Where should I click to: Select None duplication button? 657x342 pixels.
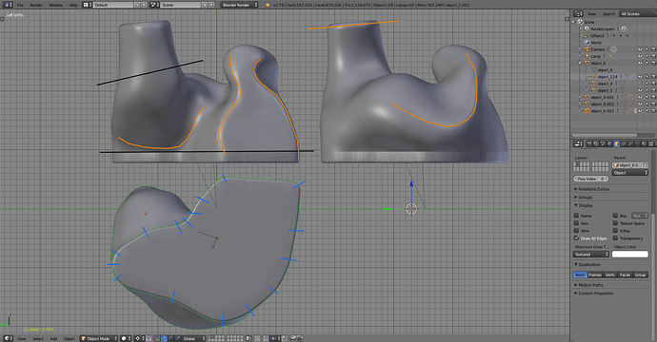click(580, 275)
